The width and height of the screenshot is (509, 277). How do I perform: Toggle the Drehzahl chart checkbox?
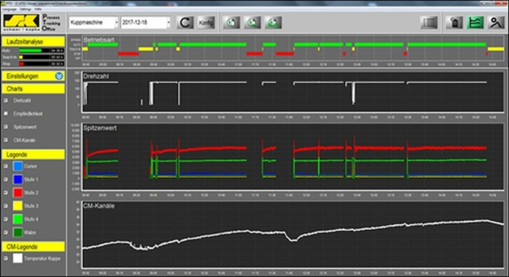[x=6, y=100]
